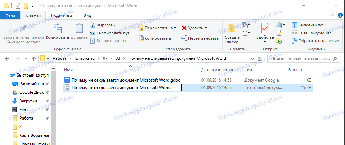
Task: Click the navigation pane scrollbar up arrow
Action: [53, 69]
